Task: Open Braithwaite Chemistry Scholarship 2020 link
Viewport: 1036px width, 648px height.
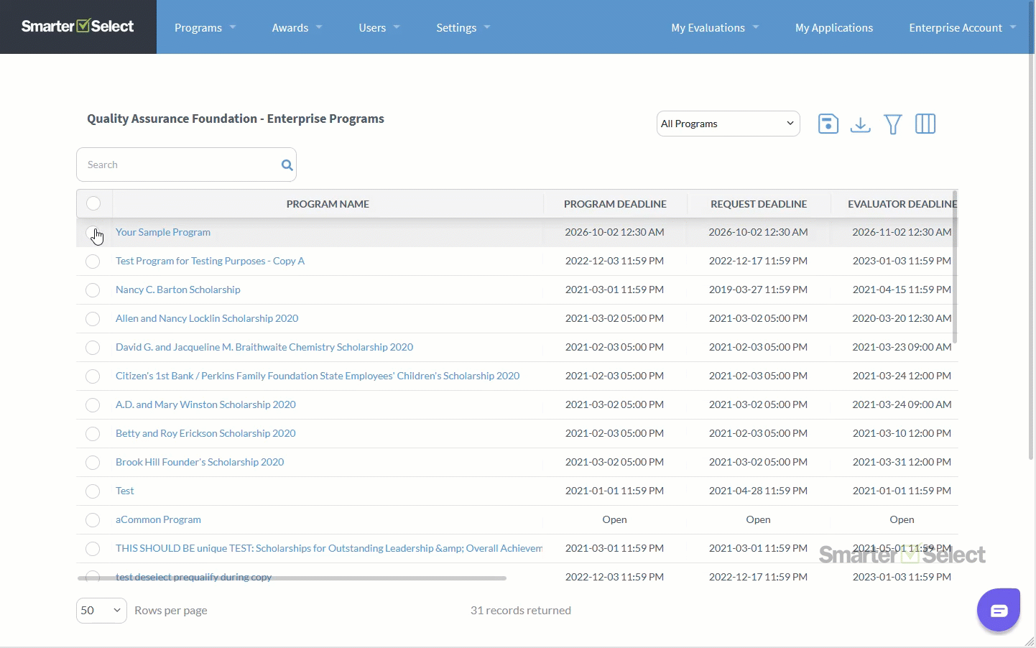Action: pyautogui.click(x=264, y=347)
